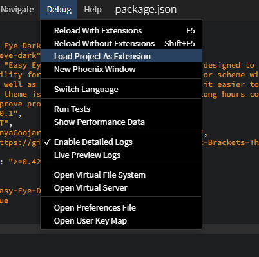Select Reload With Extensions
Image resolution: width=259 pixels, height=257 pixels.
(121, 31)
